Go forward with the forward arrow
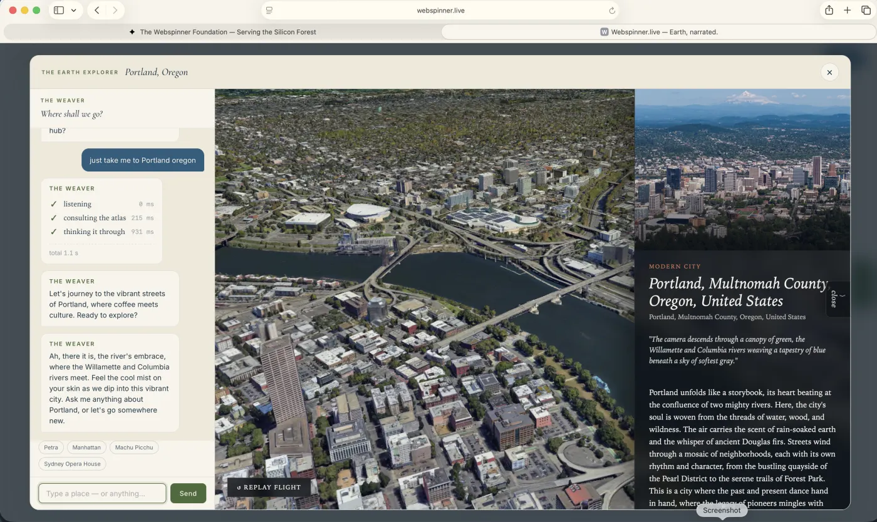Viewport: 877px width, 522px height. (115, 10)
